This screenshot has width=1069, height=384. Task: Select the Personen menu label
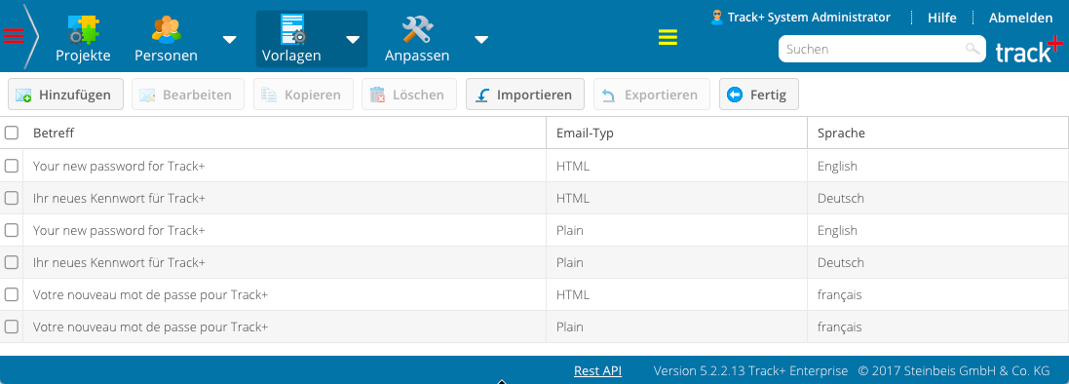click(167, 56)
